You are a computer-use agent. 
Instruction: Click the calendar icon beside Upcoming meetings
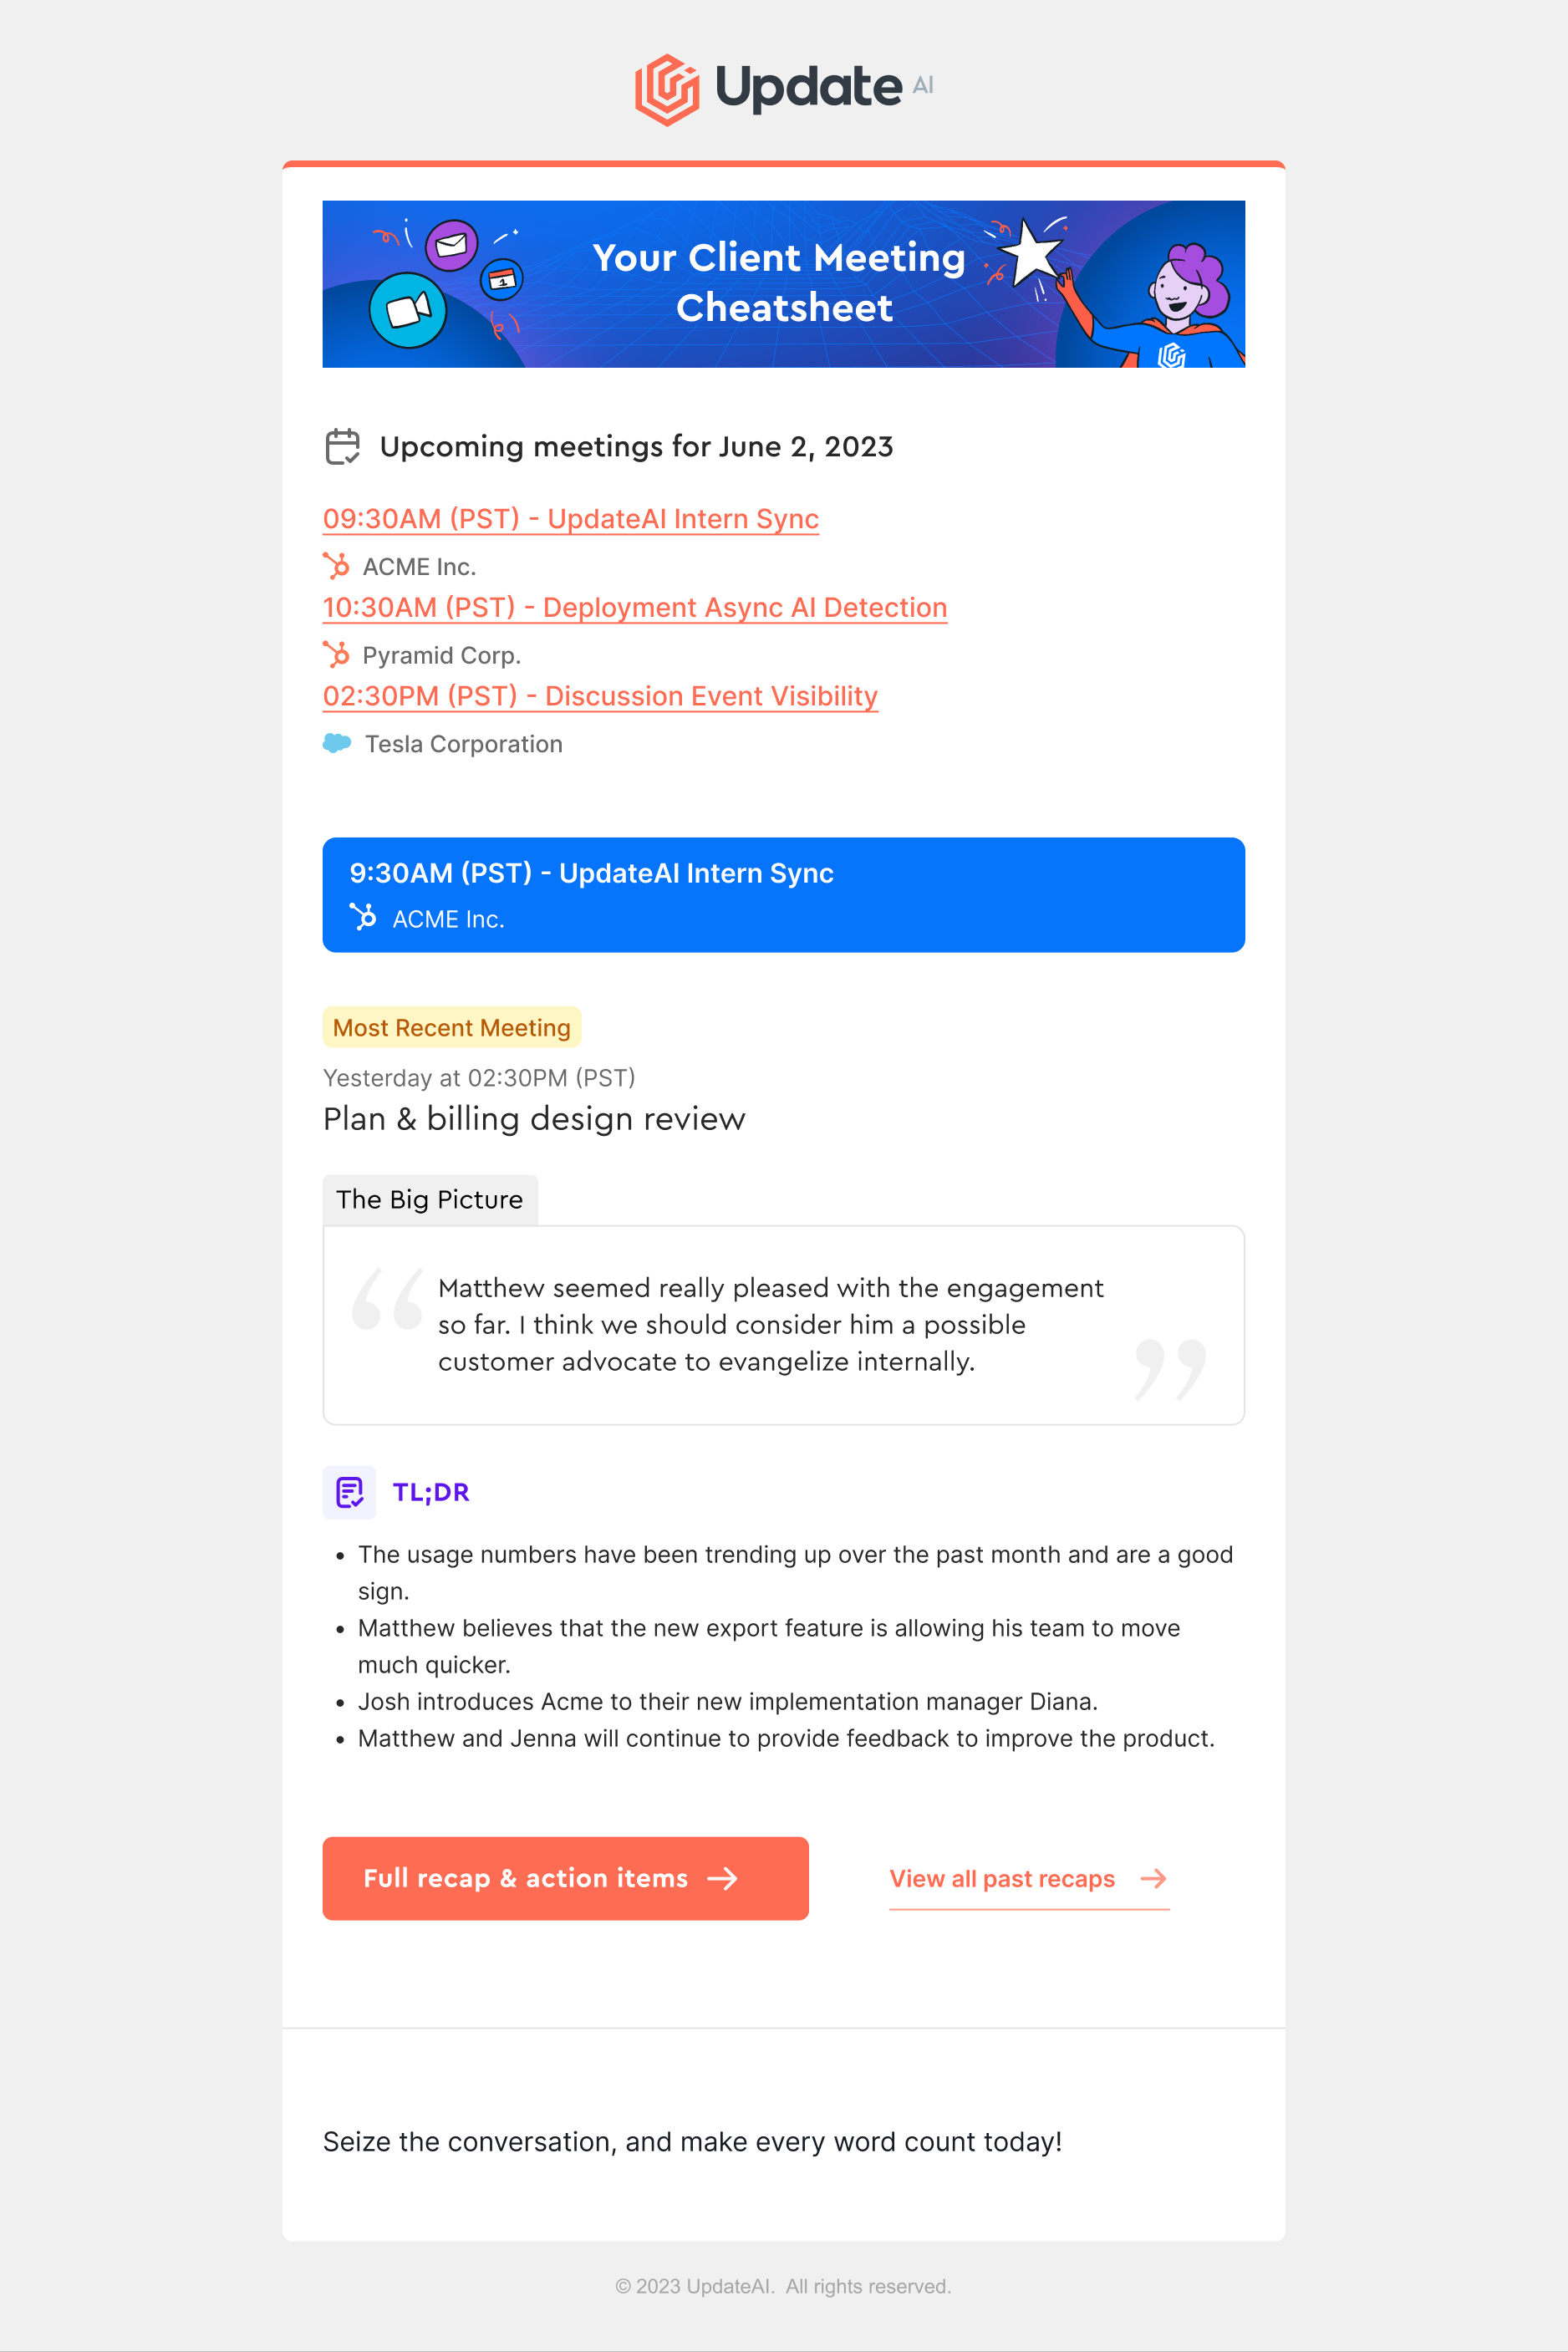tap(342, 446)
